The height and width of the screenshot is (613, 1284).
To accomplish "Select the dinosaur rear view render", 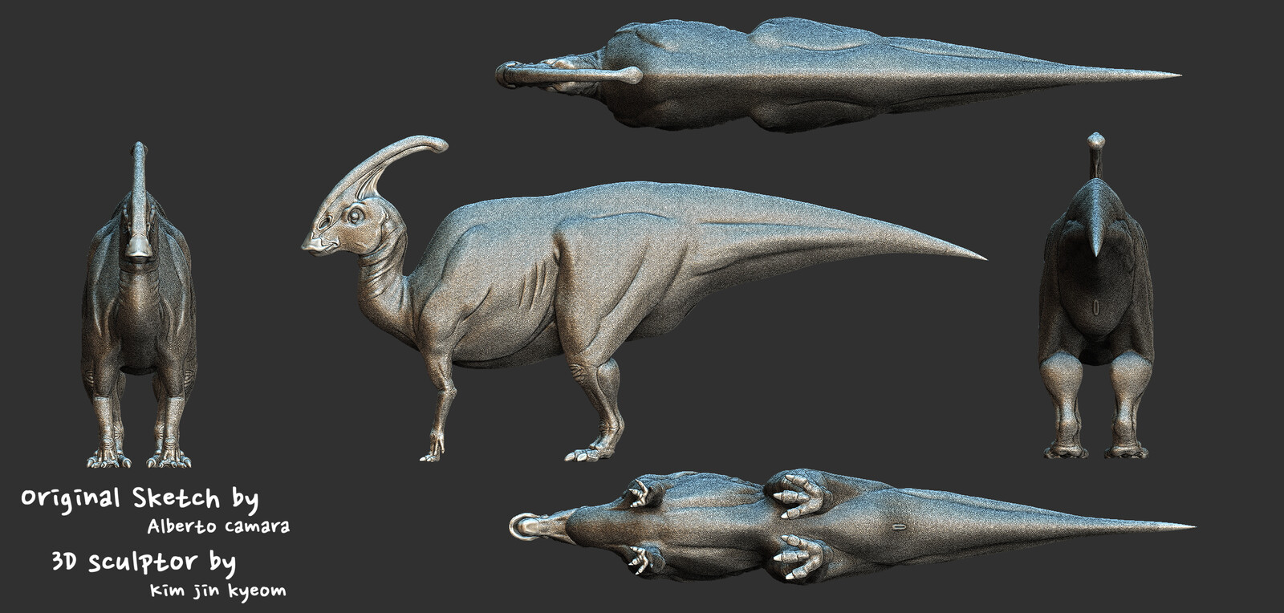I will click(1095, 296).
